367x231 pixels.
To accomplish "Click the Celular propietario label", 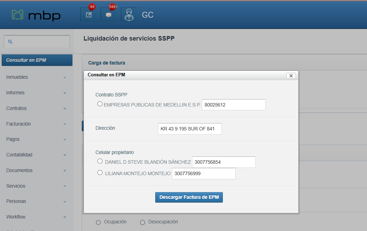I will pyautogui.click(x=114, y=152).
